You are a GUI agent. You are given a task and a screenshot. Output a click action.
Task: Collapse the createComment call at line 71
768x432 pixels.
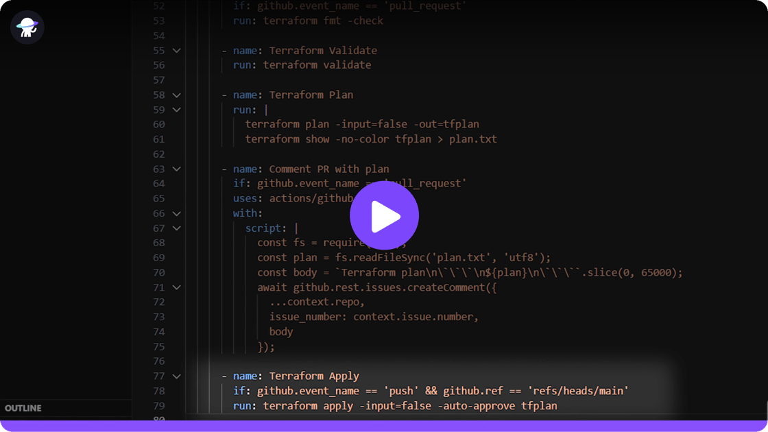(176, 287)
